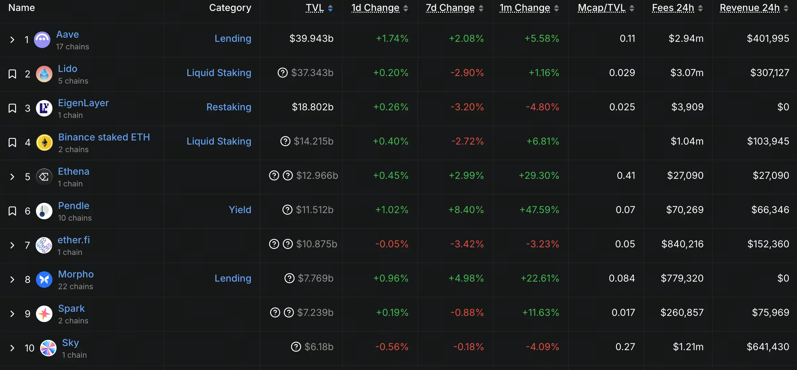Open Yield category in Pendle row
This screenshot has width=797, height=370.
point(240,210)
